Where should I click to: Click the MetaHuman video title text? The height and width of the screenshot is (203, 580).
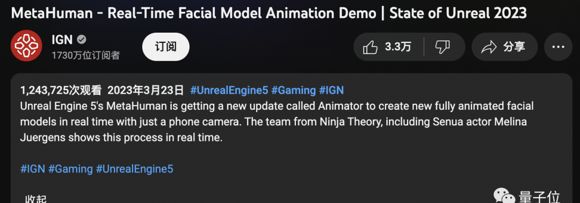tap(269, 13)
